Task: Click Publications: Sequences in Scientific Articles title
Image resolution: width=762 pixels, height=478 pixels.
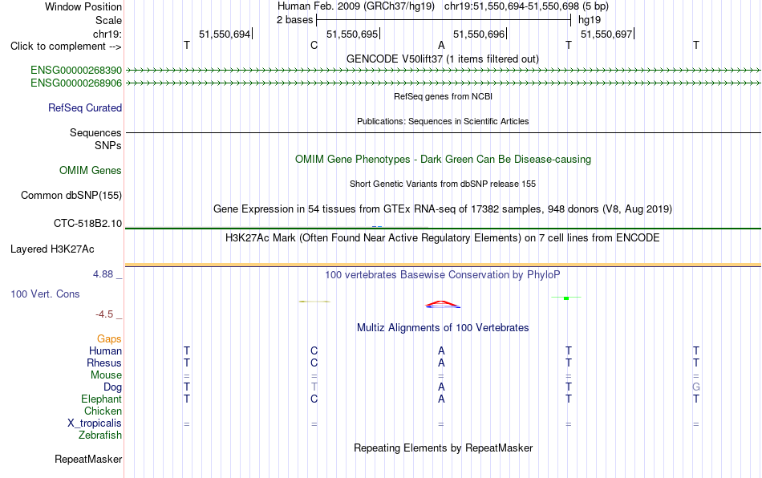Action: click(443, 121)
